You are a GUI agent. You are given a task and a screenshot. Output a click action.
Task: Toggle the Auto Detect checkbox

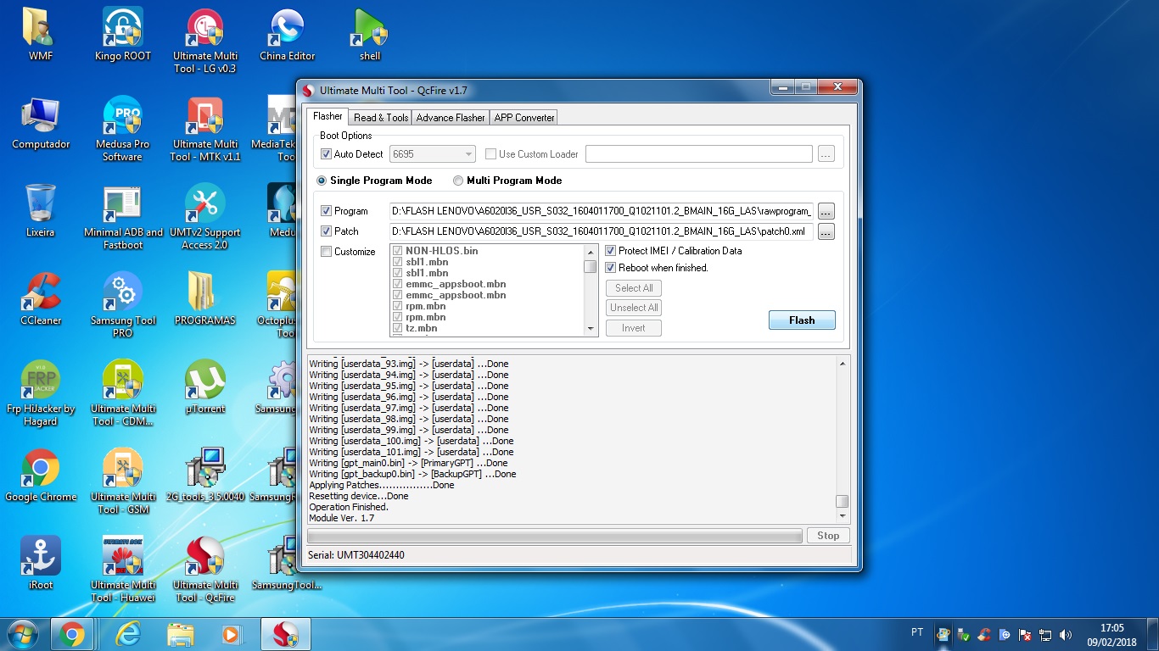point(326,154)
